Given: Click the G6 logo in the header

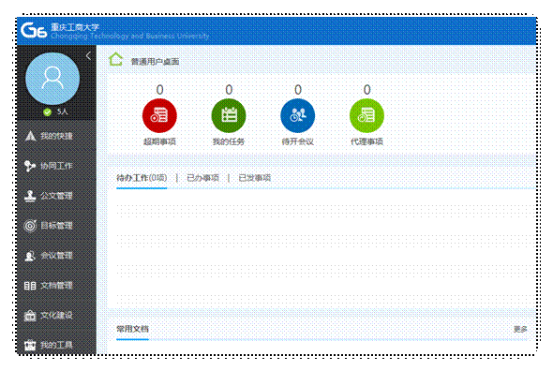Looking at the screenshot, I should [x=34, y=30].
